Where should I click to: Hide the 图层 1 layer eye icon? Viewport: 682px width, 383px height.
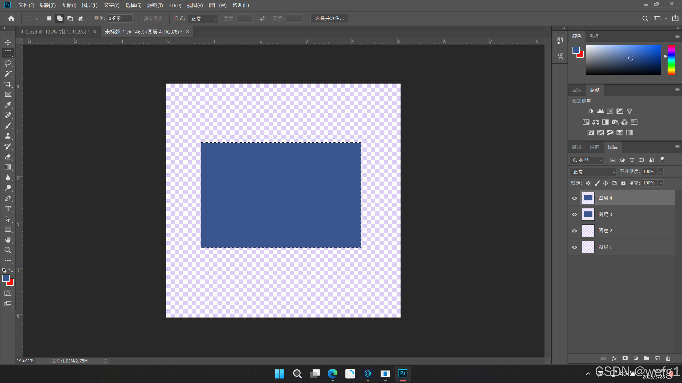tap(575, 247)
